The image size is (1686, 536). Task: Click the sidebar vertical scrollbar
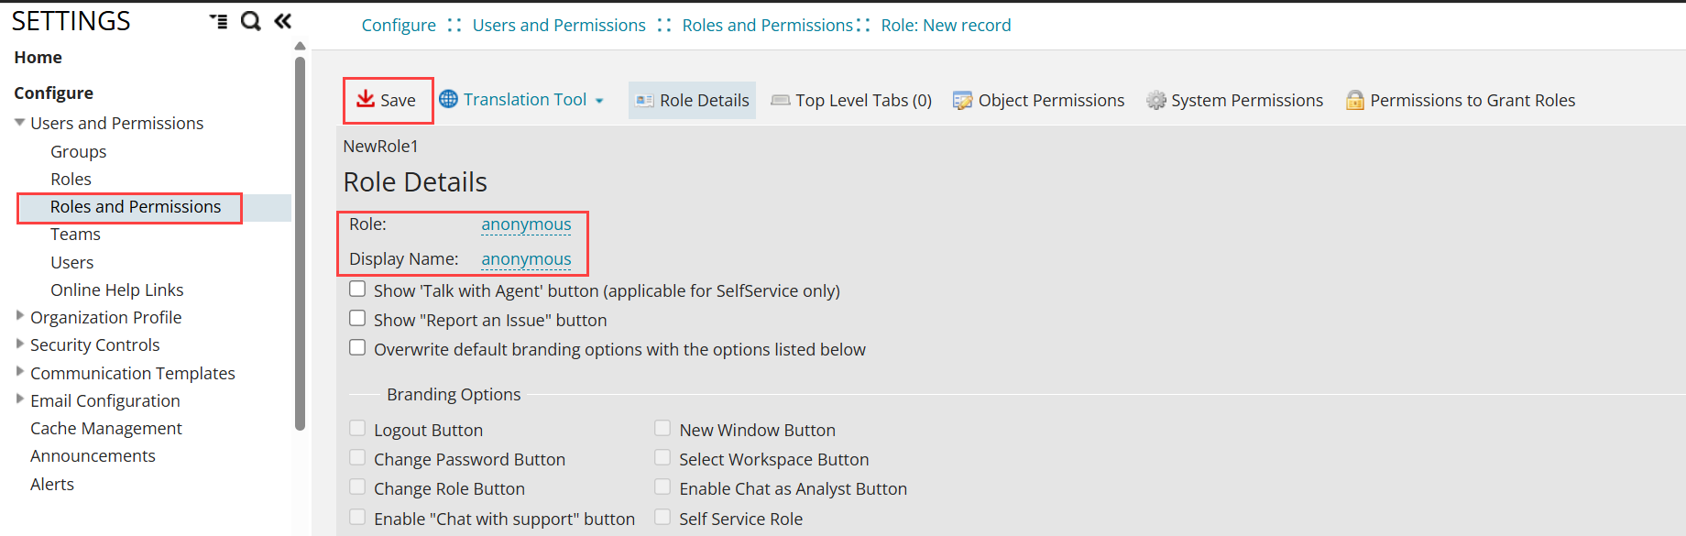300,243
